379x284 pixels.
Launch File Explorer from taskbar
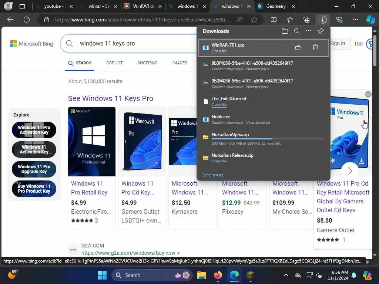pyautogui.click(x=201, y=275)
